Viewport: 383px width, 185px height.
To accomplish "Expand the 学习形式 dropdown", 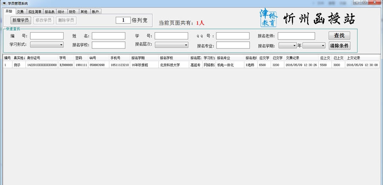I will [x=47, y=45].
